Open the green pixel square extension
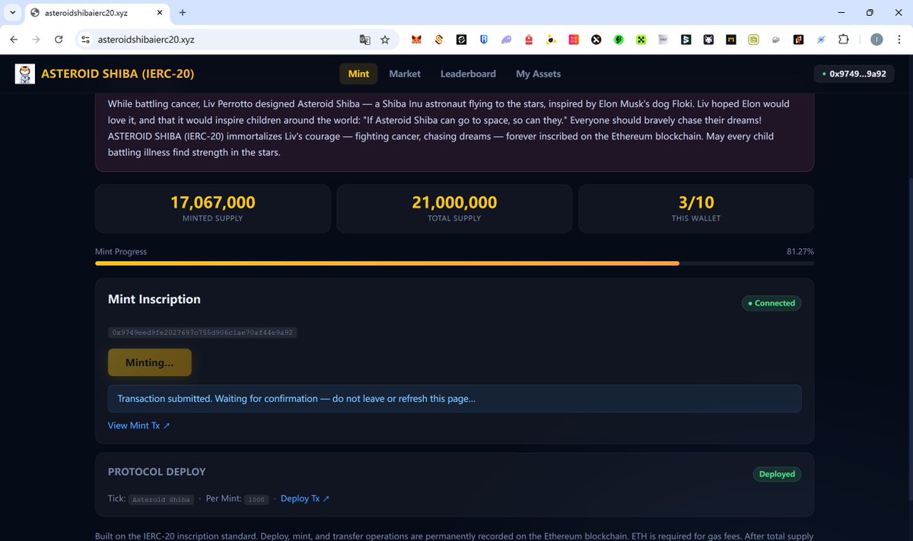Screen dimensions: 913x541 pos(641,40)
